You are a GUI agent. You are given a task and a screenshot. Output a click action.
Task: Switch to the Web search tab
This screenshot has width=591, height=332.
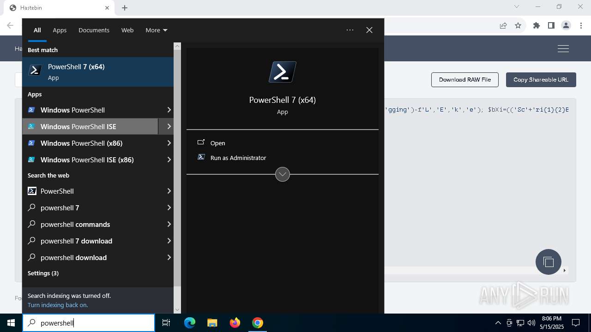pos(127,30)
